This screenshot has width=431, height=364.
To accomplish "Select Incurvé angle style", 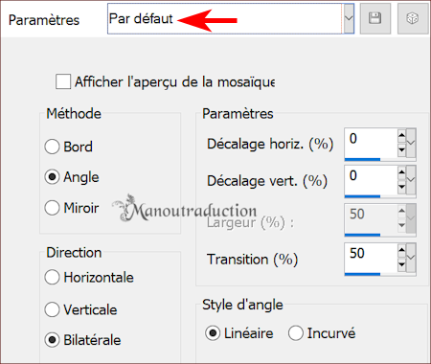I will tap(296, 333).
